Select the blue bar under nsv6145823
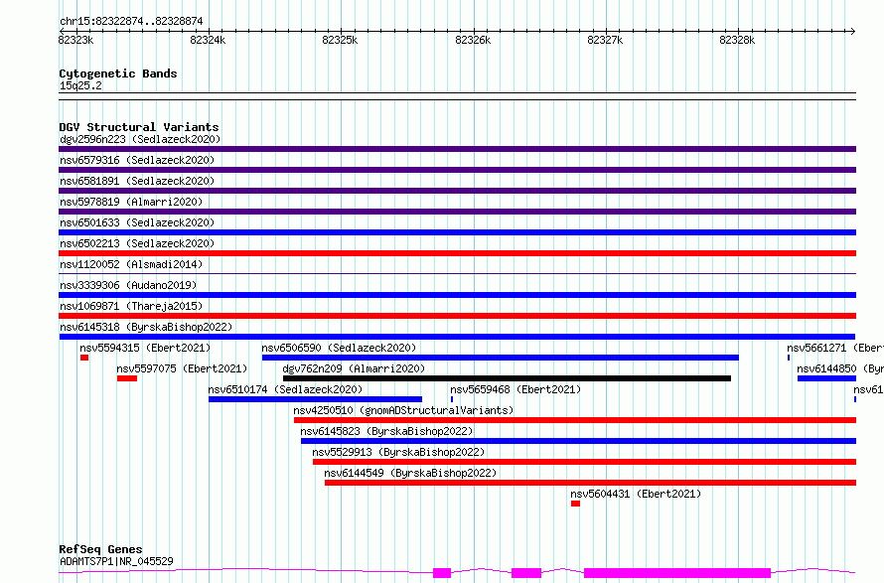Screen dimensions: 884x583 pos(578,441)
